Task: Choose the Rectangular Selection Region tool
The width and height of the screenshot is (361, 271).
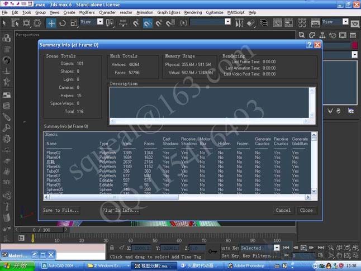Action: [26, 23]
